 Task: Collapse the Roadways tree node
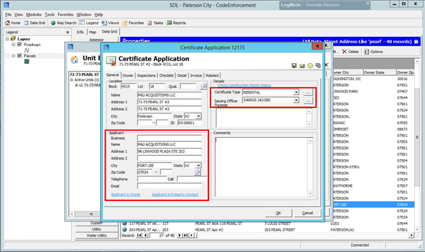13,44
